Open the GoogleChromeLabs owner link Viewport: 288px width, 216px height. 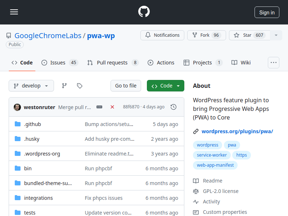pos(48,36)
